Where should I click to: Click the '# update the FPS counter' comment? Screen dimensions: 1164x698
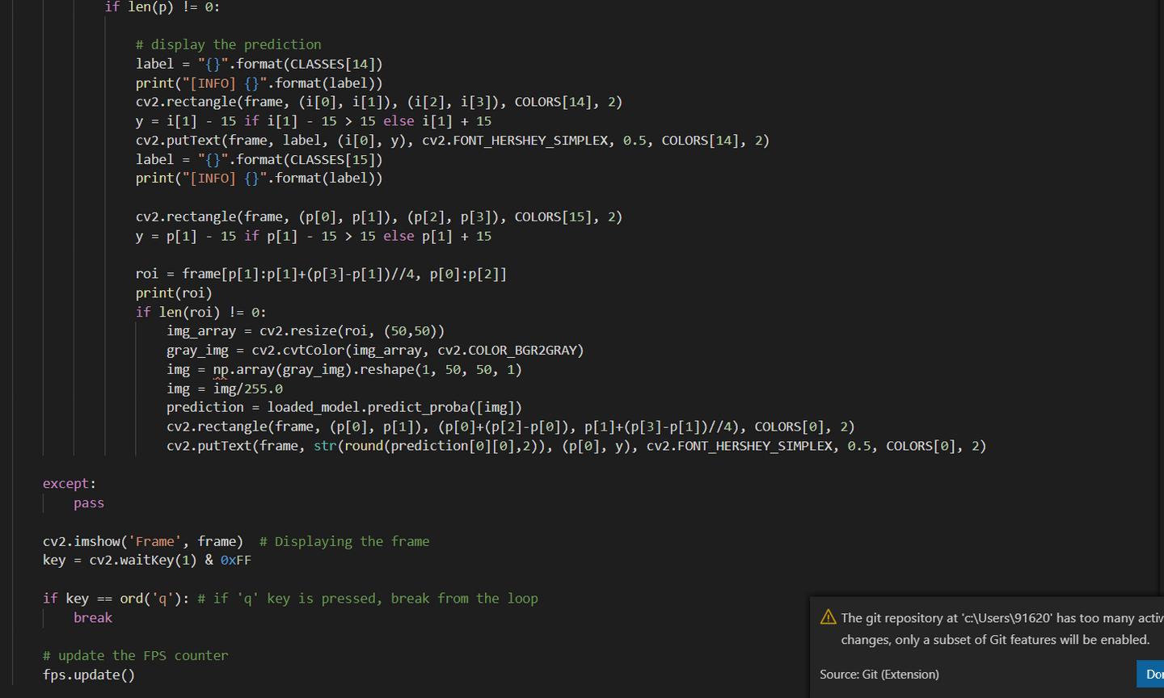point(136,656)
